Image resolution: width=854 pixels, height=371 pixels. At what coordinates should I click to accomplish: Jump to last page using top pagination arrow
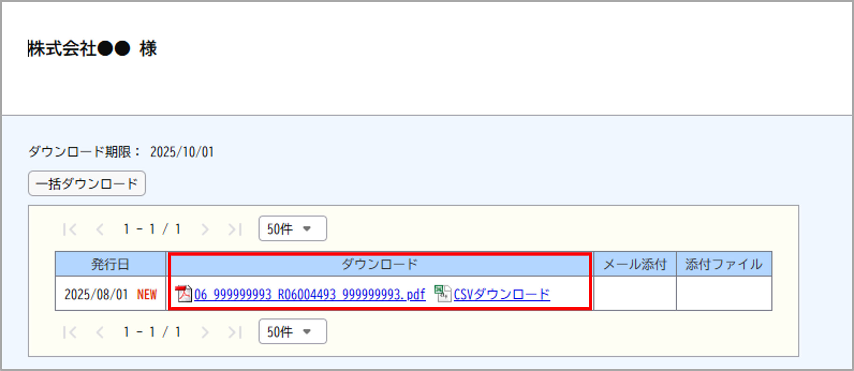point(235,228)
